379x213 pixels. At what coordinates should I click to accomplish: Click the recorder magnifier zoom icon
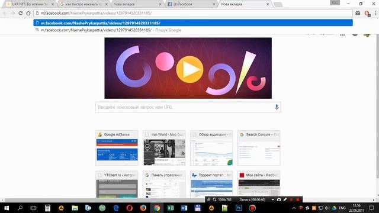point(214,200)
